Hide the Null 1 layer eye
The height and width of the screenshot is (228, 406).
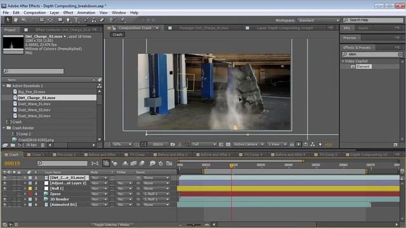(4, 189)
